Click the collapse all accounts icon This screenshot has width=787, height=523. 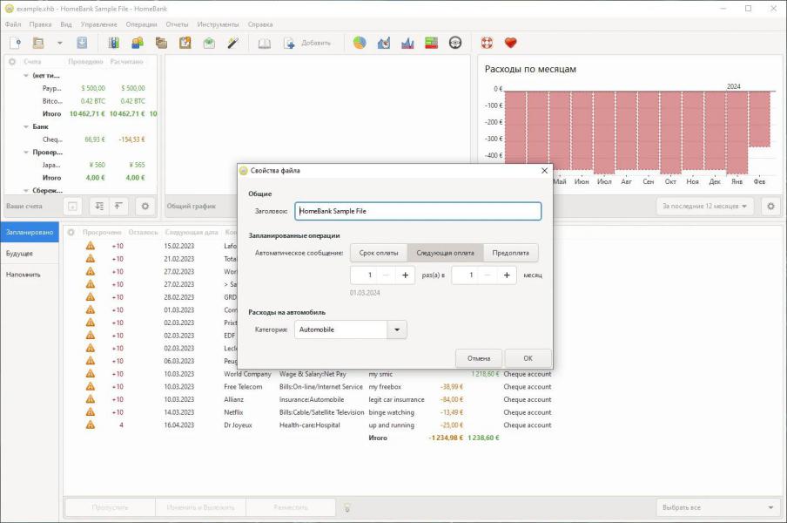(118, 206)
